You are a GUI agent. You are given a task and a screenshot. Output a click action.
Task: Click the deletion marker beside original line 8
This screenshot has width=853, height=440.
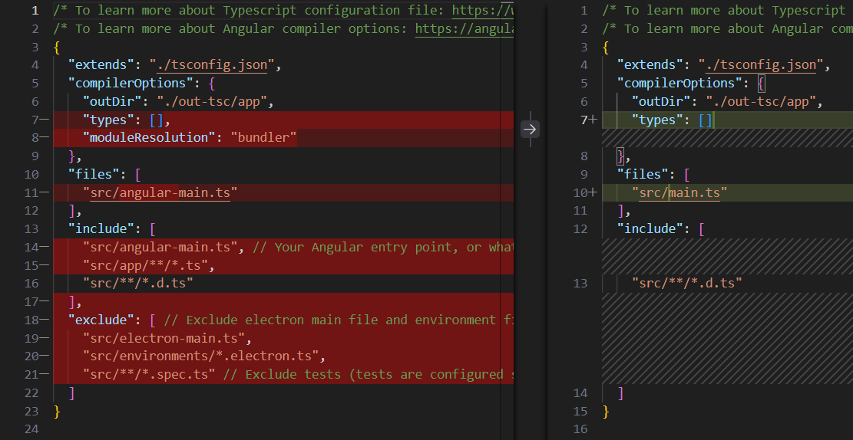44,138
